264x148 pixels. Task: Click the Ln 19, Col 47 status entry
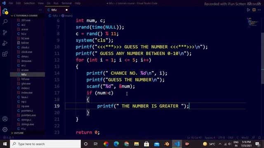[194, 138]
